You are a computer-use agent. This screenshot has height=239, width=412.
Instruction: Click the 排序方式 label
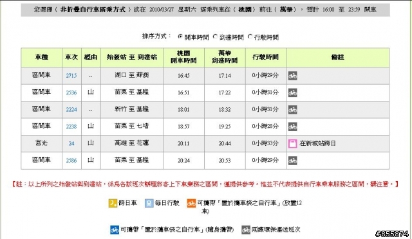[156, 36]
